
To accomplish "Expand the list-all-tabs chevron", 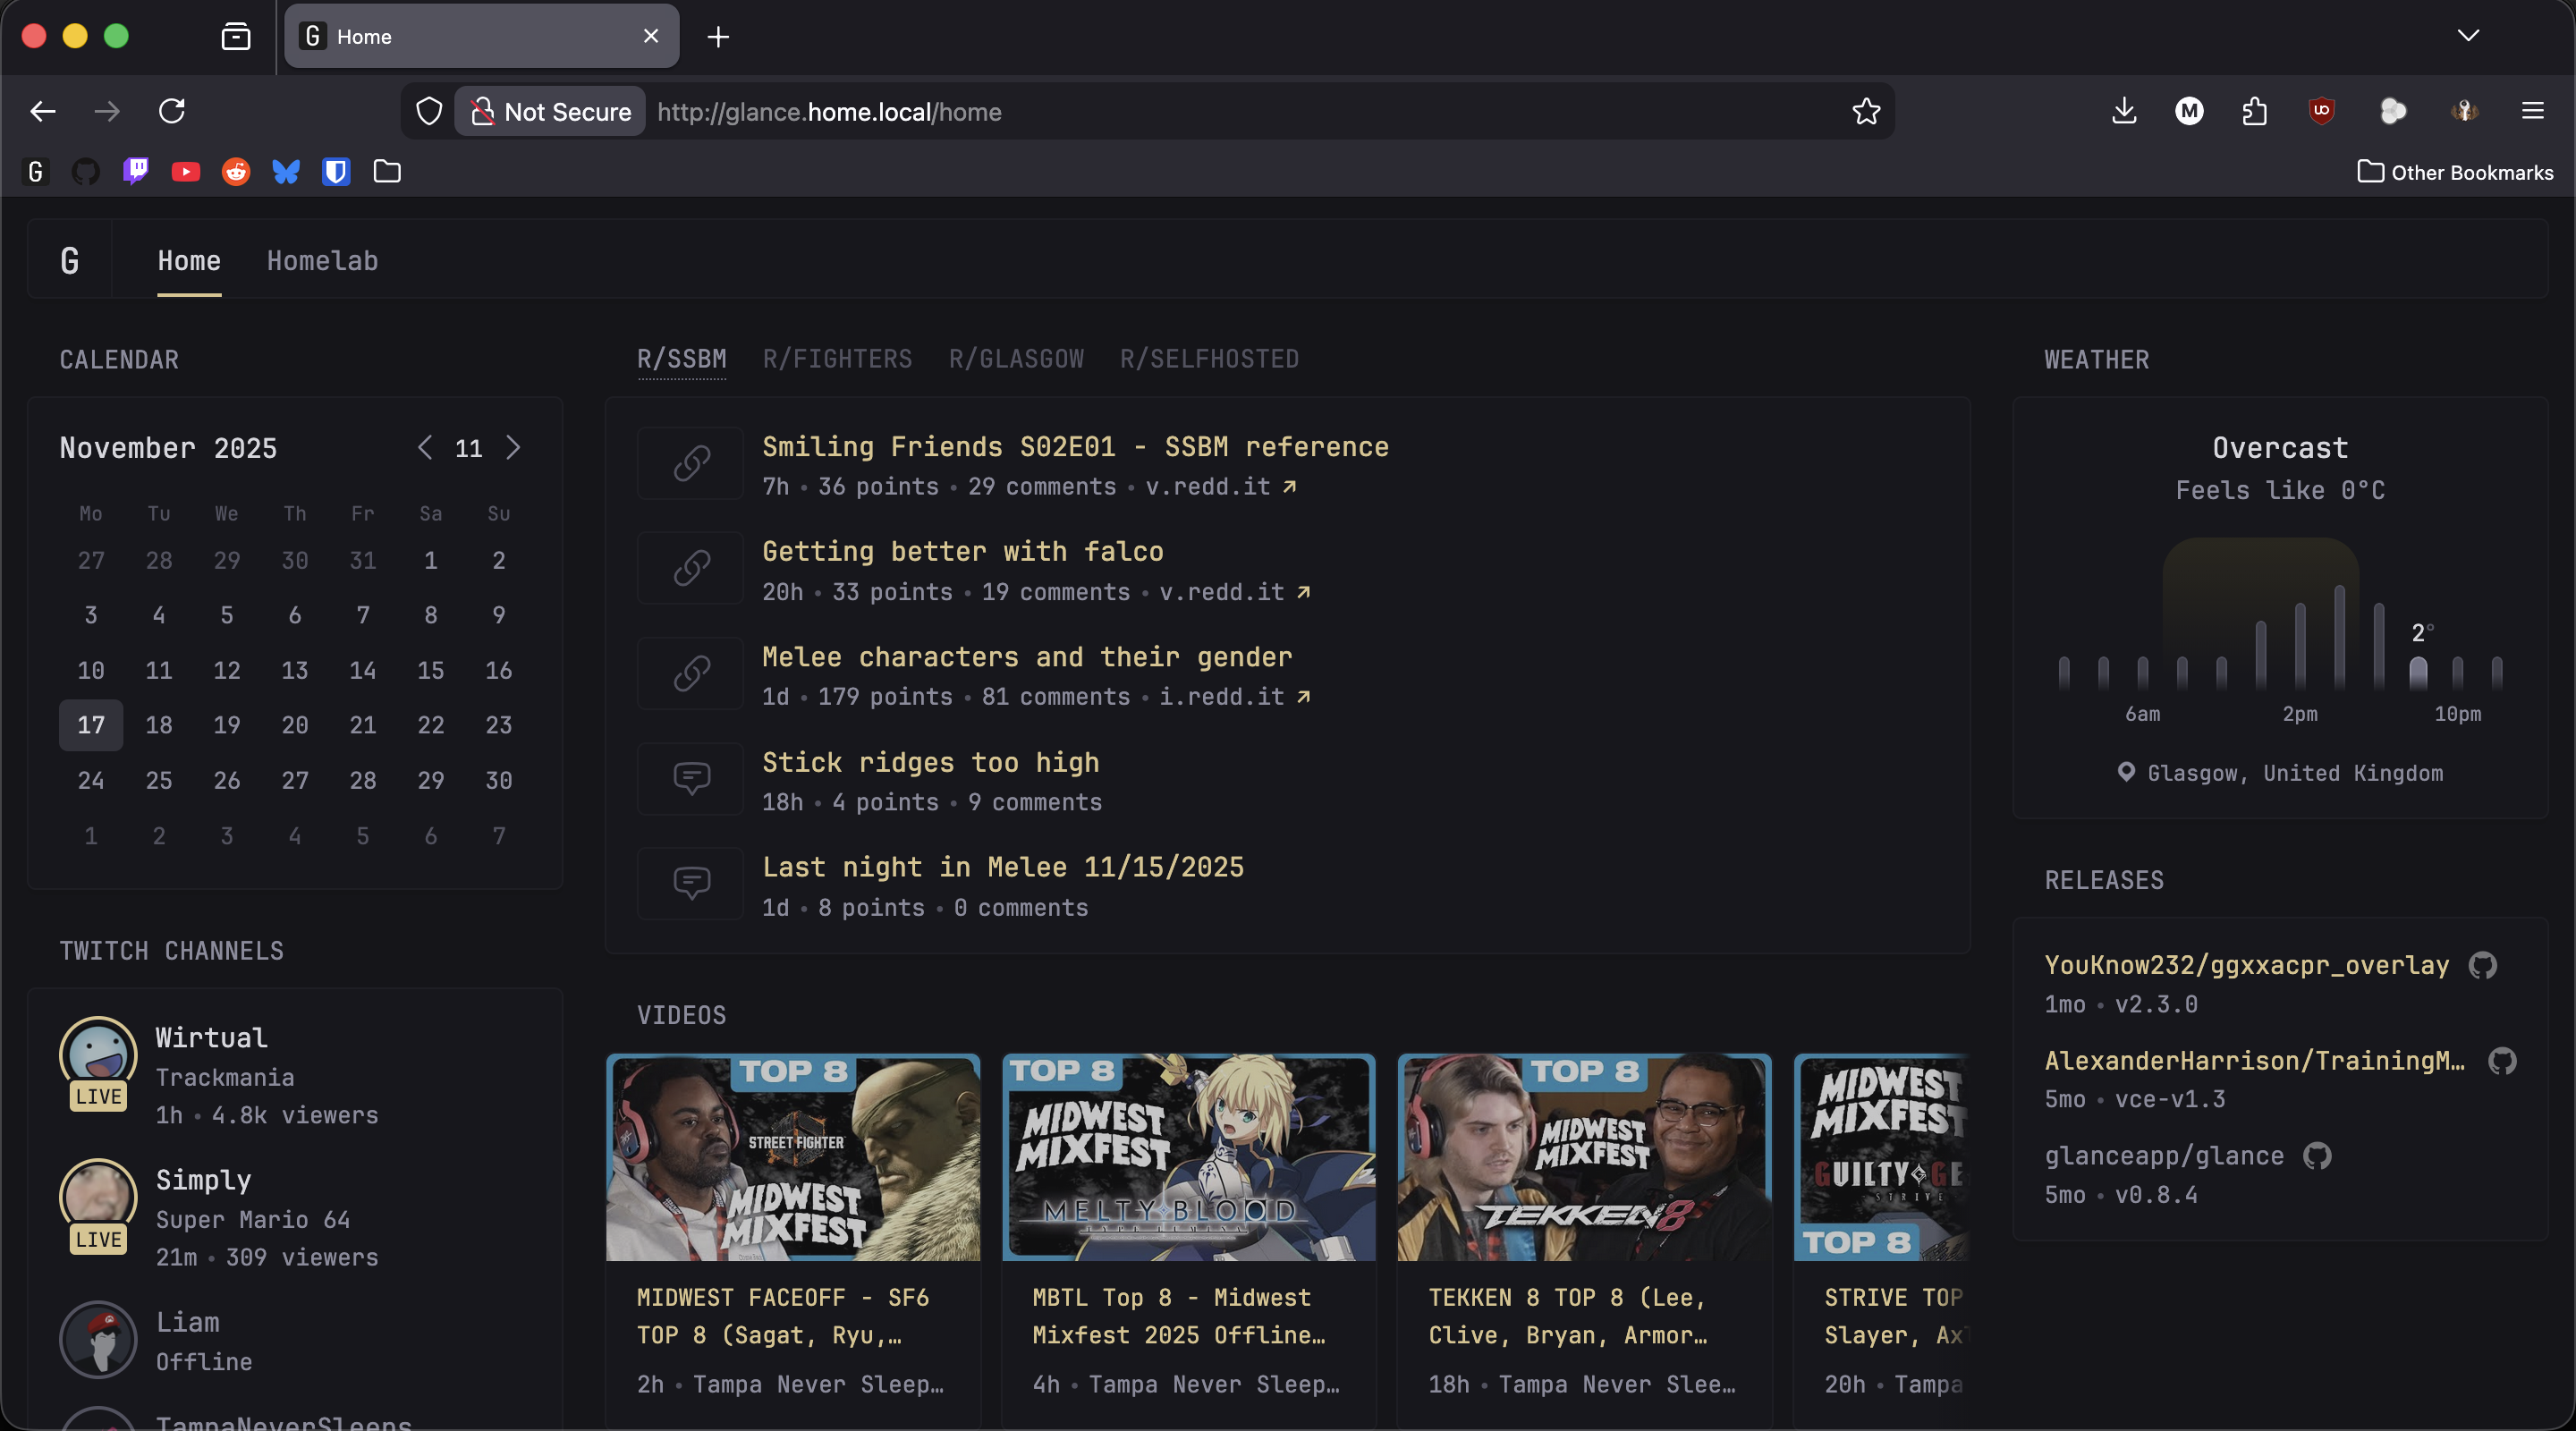I will coord(2468,36).
